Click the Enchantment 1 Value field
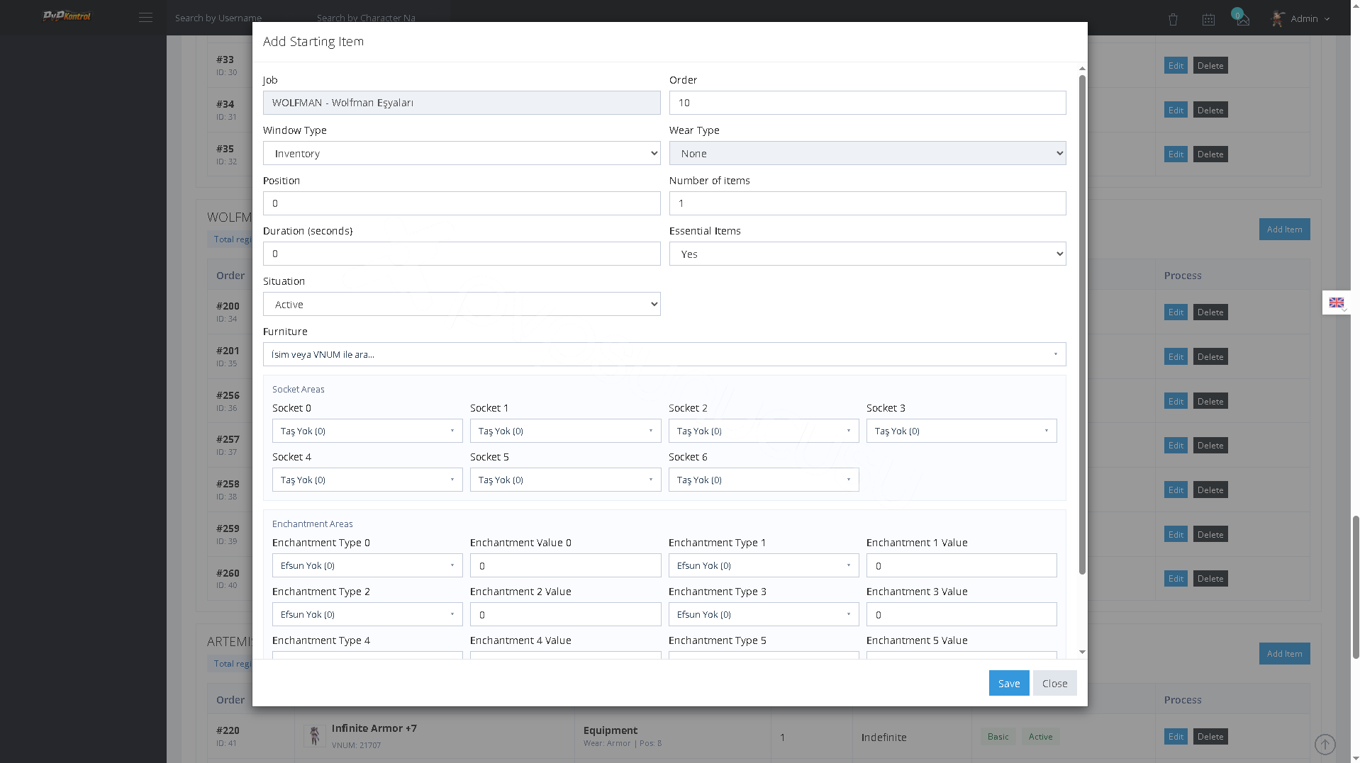 (x=962, y=566)
